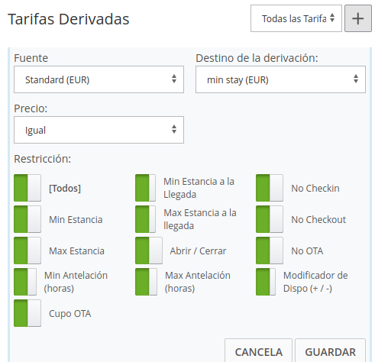Screen dimensions: 375x362
Task: Expand the Fuente Standard (EUR) dropdown
Action: 99,79
